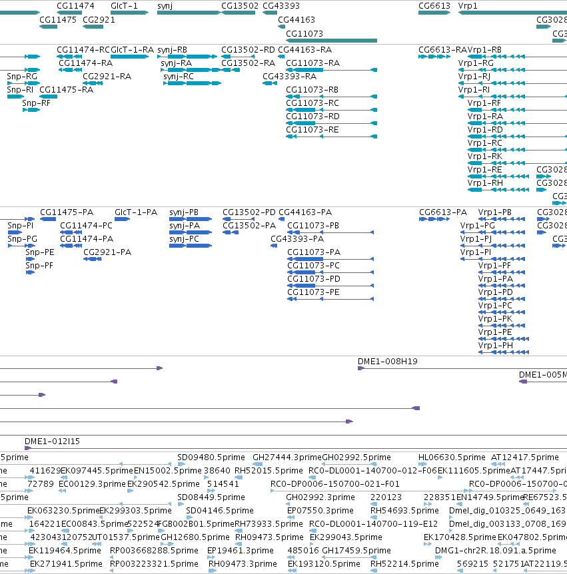Image resolution: width=567 pixels, height=574 pixels.
Task: Pick transcript CG11475-RA
Action: click(x=49, y=97)
